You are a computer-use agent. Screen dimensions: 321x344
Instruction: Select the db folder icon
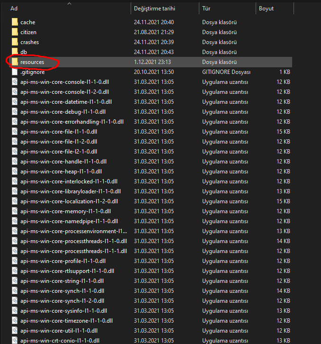pos(15,52)
